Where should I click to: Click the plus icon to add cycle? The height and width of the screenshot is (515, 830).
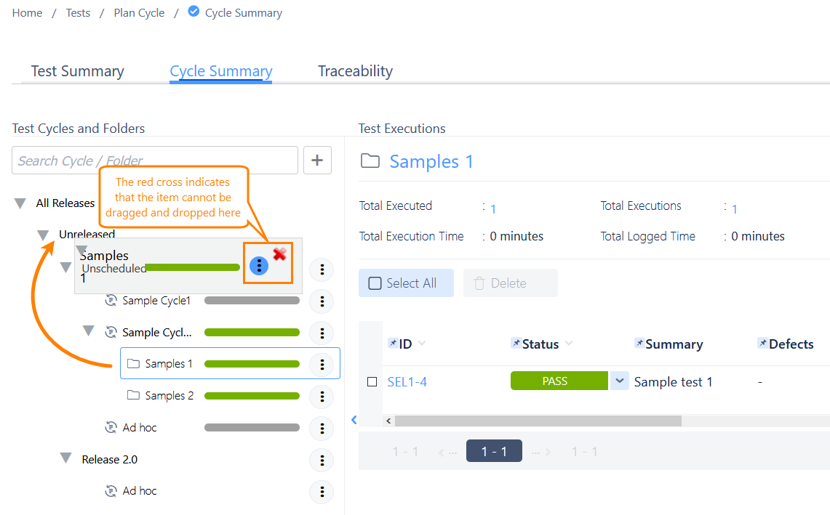click(x=317, y=161)
